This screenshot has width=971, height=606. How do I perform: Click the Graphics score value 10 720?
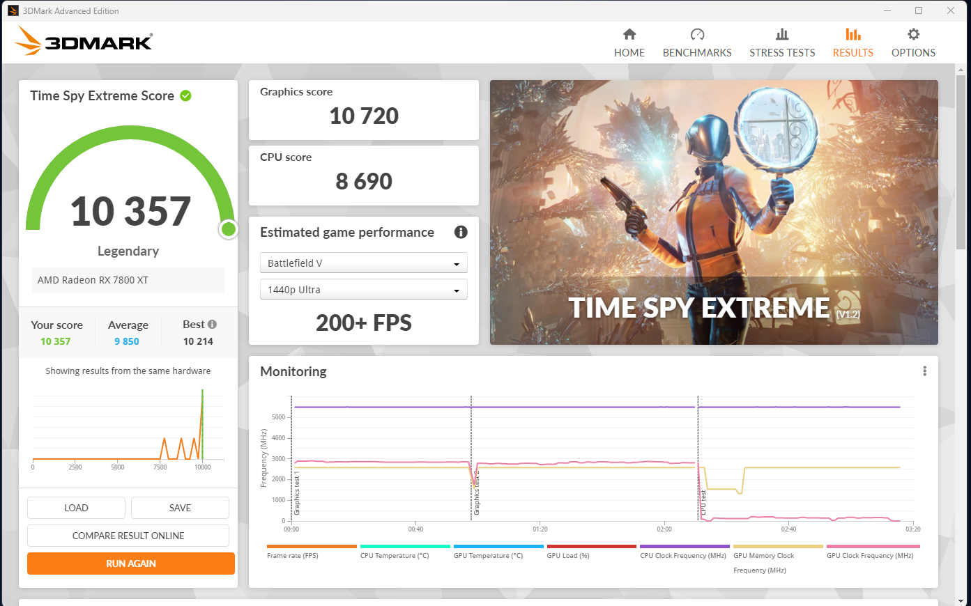(364, 116)
